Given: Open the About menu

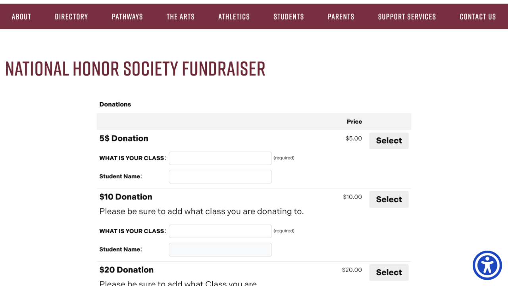Looking at the screenshot, I should 21,17.
